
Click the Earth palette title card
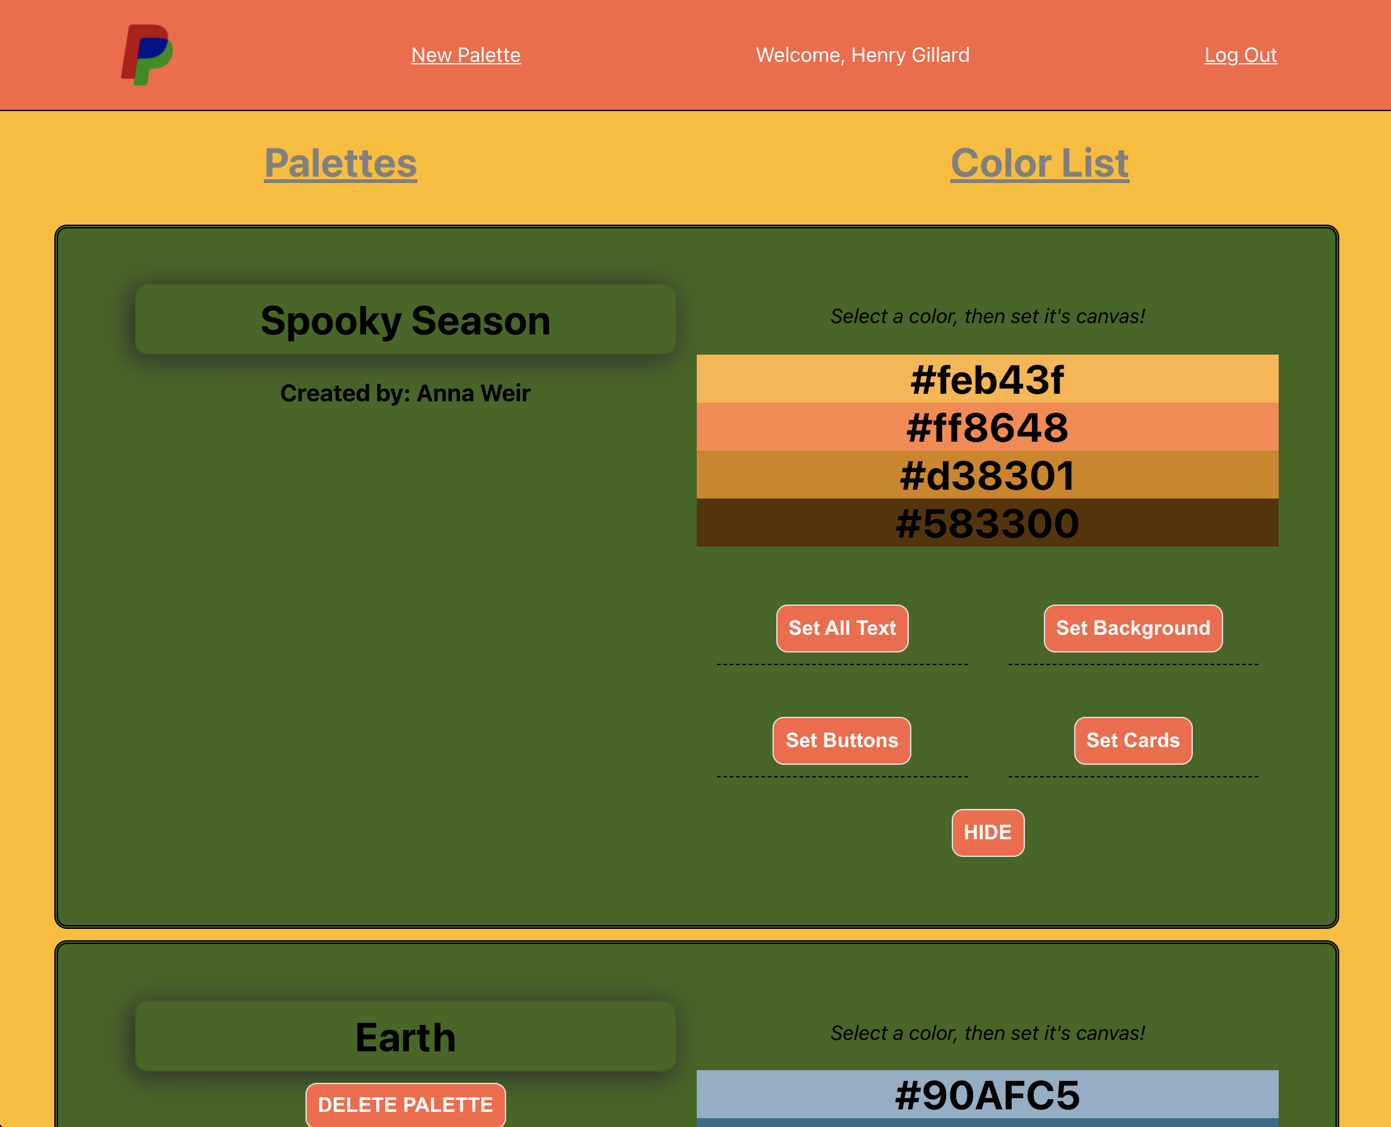pos(405,1037)
